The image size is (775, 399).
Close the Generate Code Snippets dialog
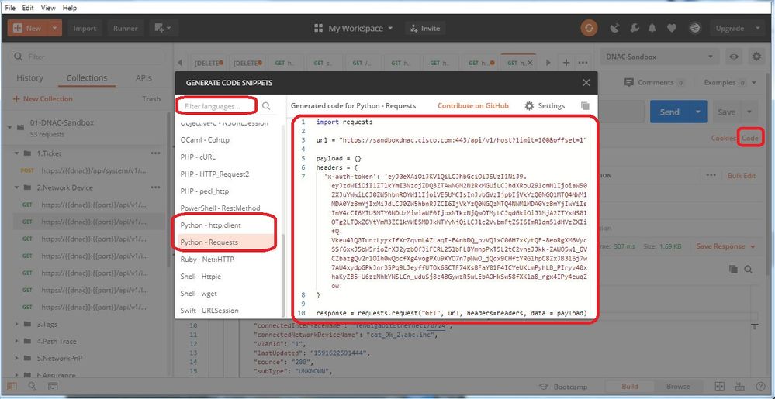coord(586,83)
